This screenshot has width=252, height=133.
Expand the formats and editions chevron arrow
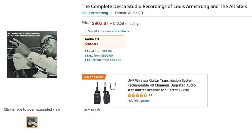[x=86, y=31]
